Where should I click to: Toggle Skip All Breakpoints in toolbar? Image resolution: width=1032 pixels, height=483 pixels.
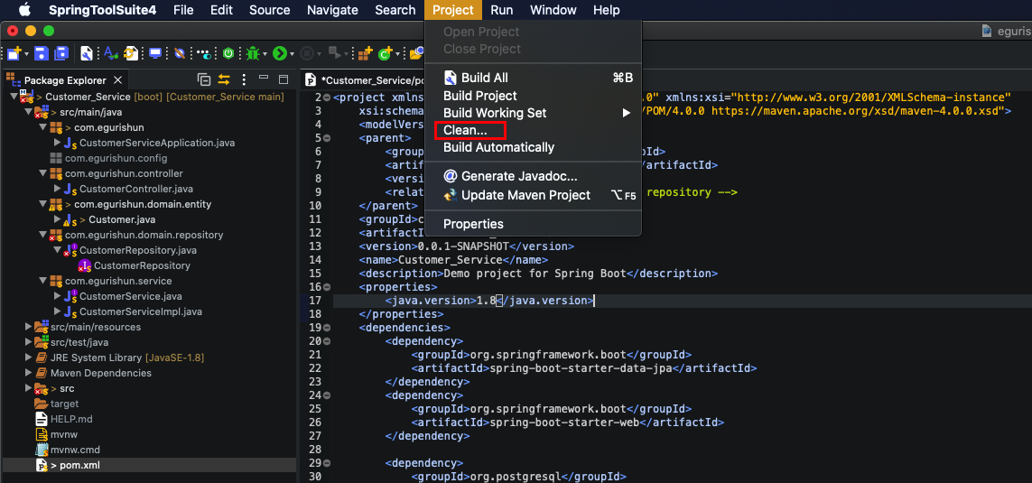180,53
